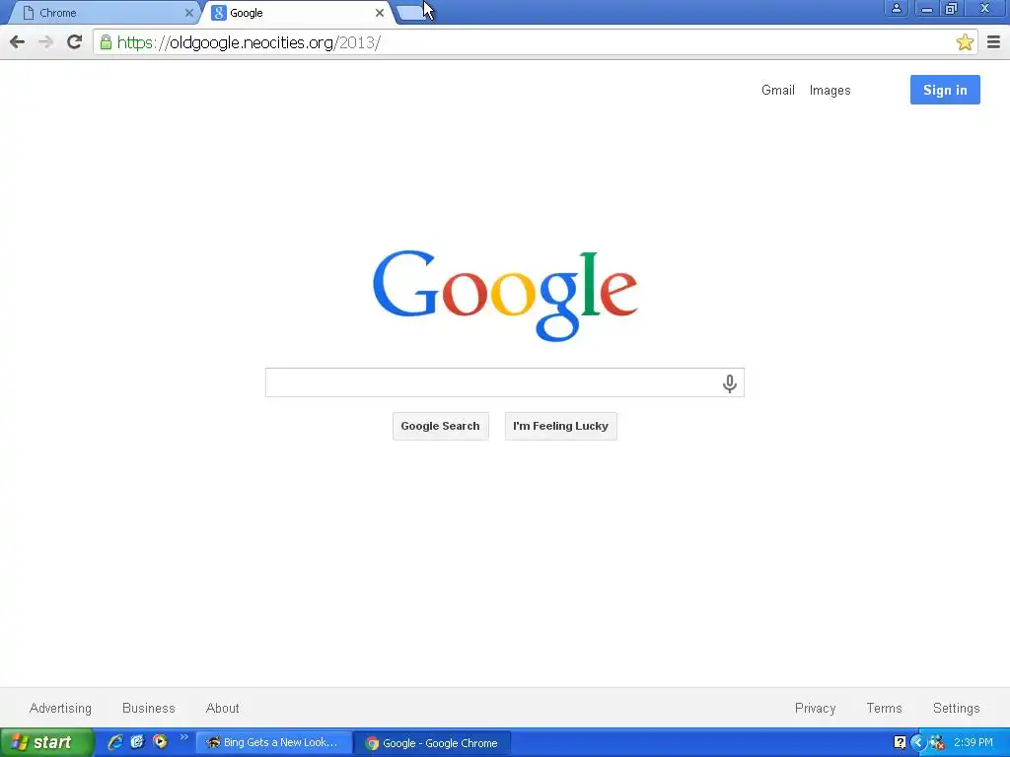Open the Settings footer link
The height and width of the screenshot is (757, 1010).
[956, 708]
